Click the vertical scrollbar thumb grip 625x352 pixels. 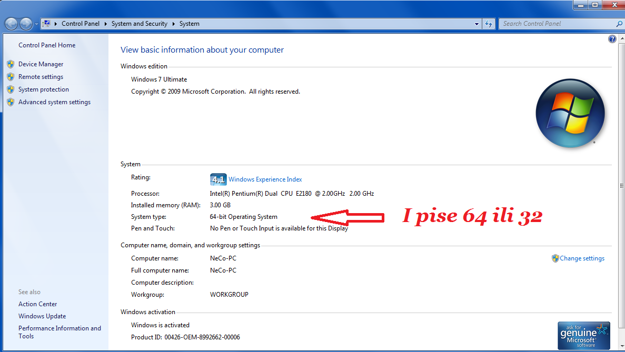click(622, 186)
